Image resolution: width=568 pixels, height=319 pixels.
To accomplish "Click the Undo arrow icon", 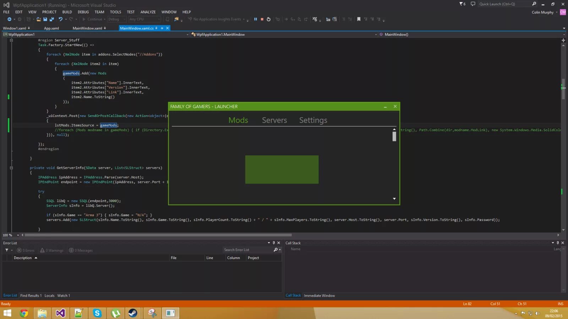I will (x=60, y=19).
